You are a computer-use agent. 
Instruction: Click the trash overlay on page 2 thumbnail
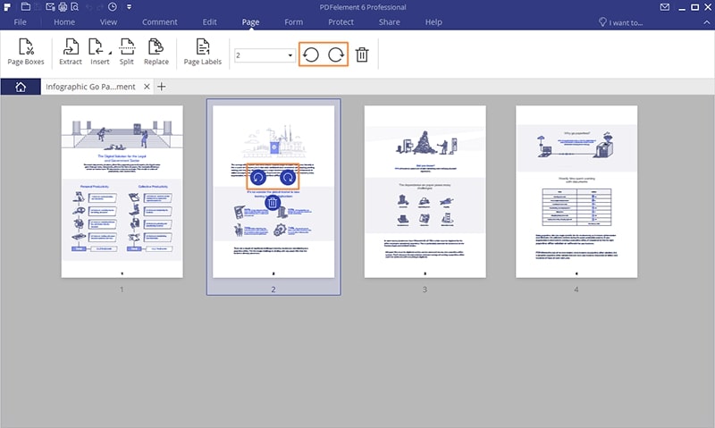coord(273,204)
